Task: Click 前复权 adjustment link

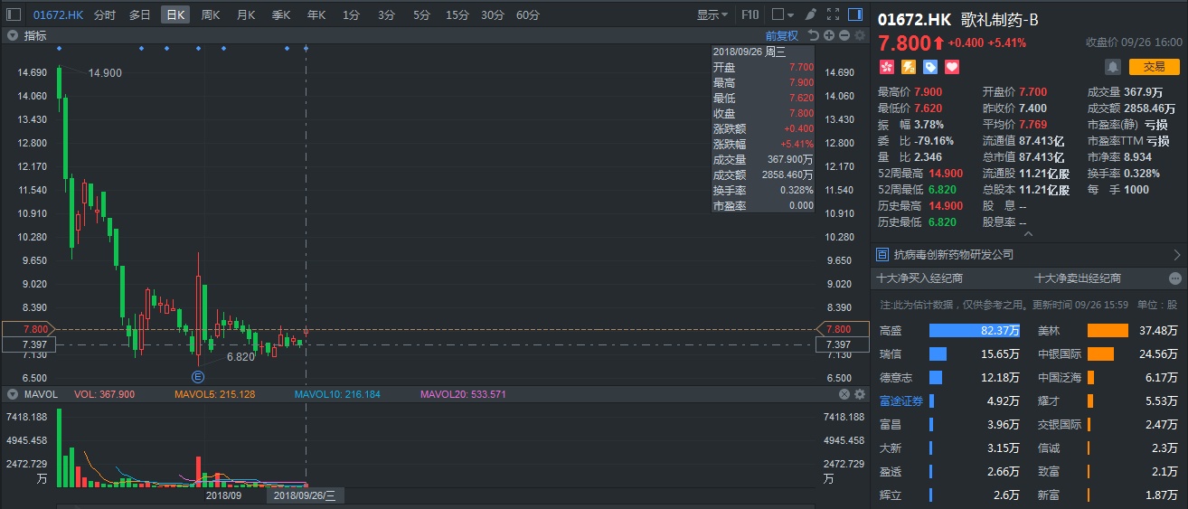Action: click(x=782, y=35)
